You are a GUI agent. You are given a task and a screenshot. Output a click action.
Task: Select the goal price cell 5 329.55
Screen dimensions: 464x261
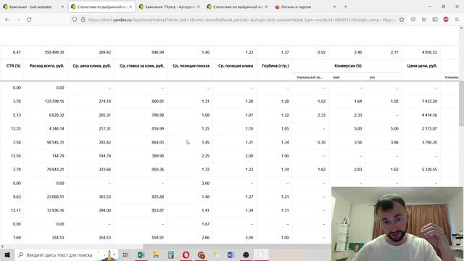(x=430, y=170)
